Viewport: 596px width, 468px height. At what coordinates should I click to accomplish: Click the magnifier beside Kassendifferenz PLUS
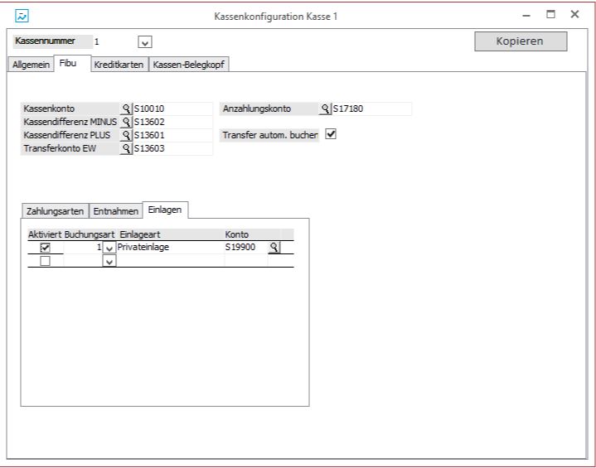coord(126,136)
